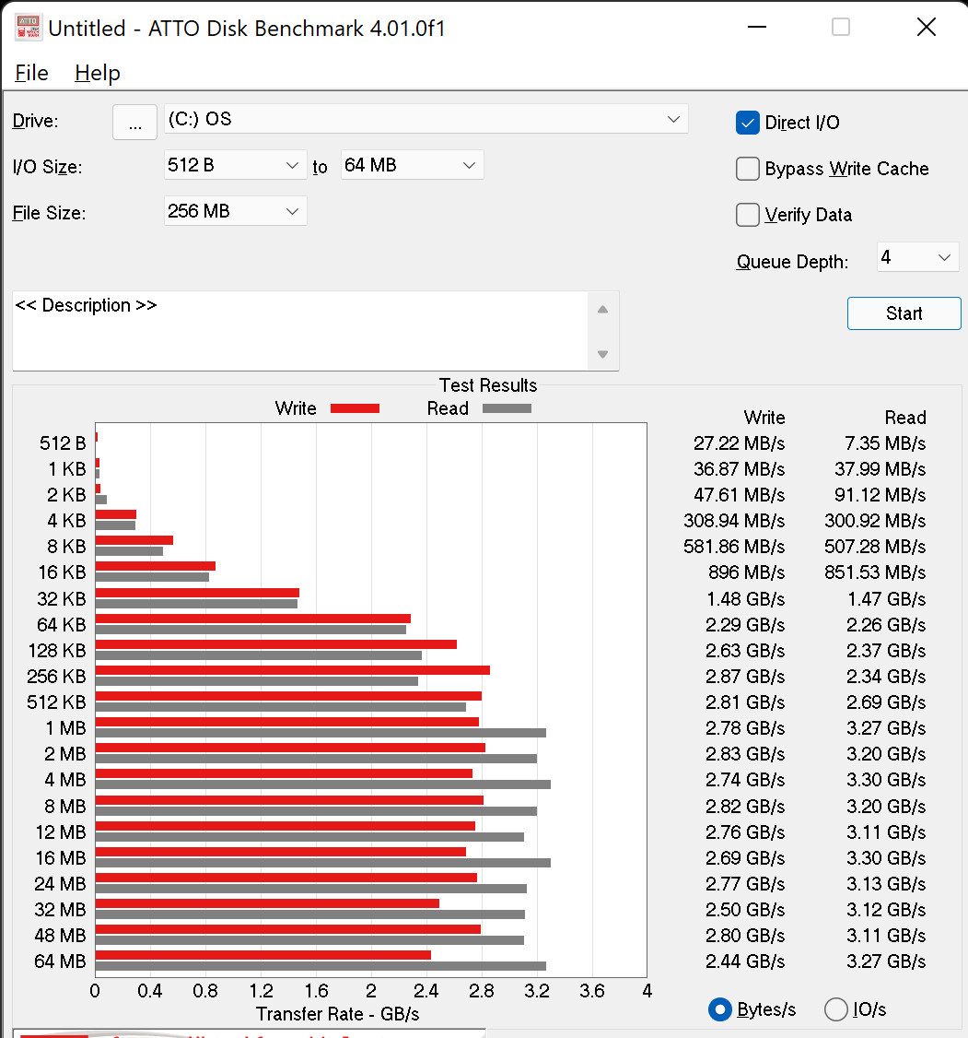Click the Test Results heading
The height and width of the screenshot is (1038, 968).
(488, 385)
